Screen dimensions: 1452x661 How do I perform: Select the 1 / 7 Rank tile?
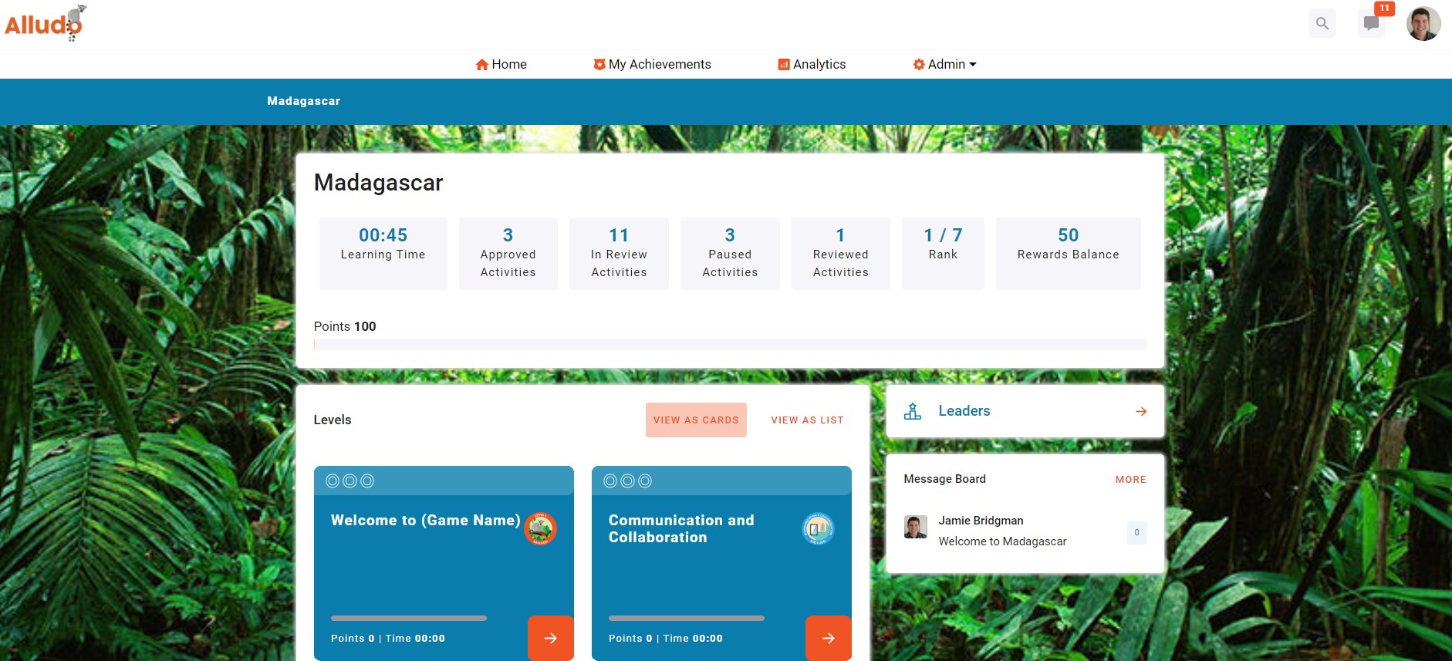pyautogui.click(x=943, y=254)
